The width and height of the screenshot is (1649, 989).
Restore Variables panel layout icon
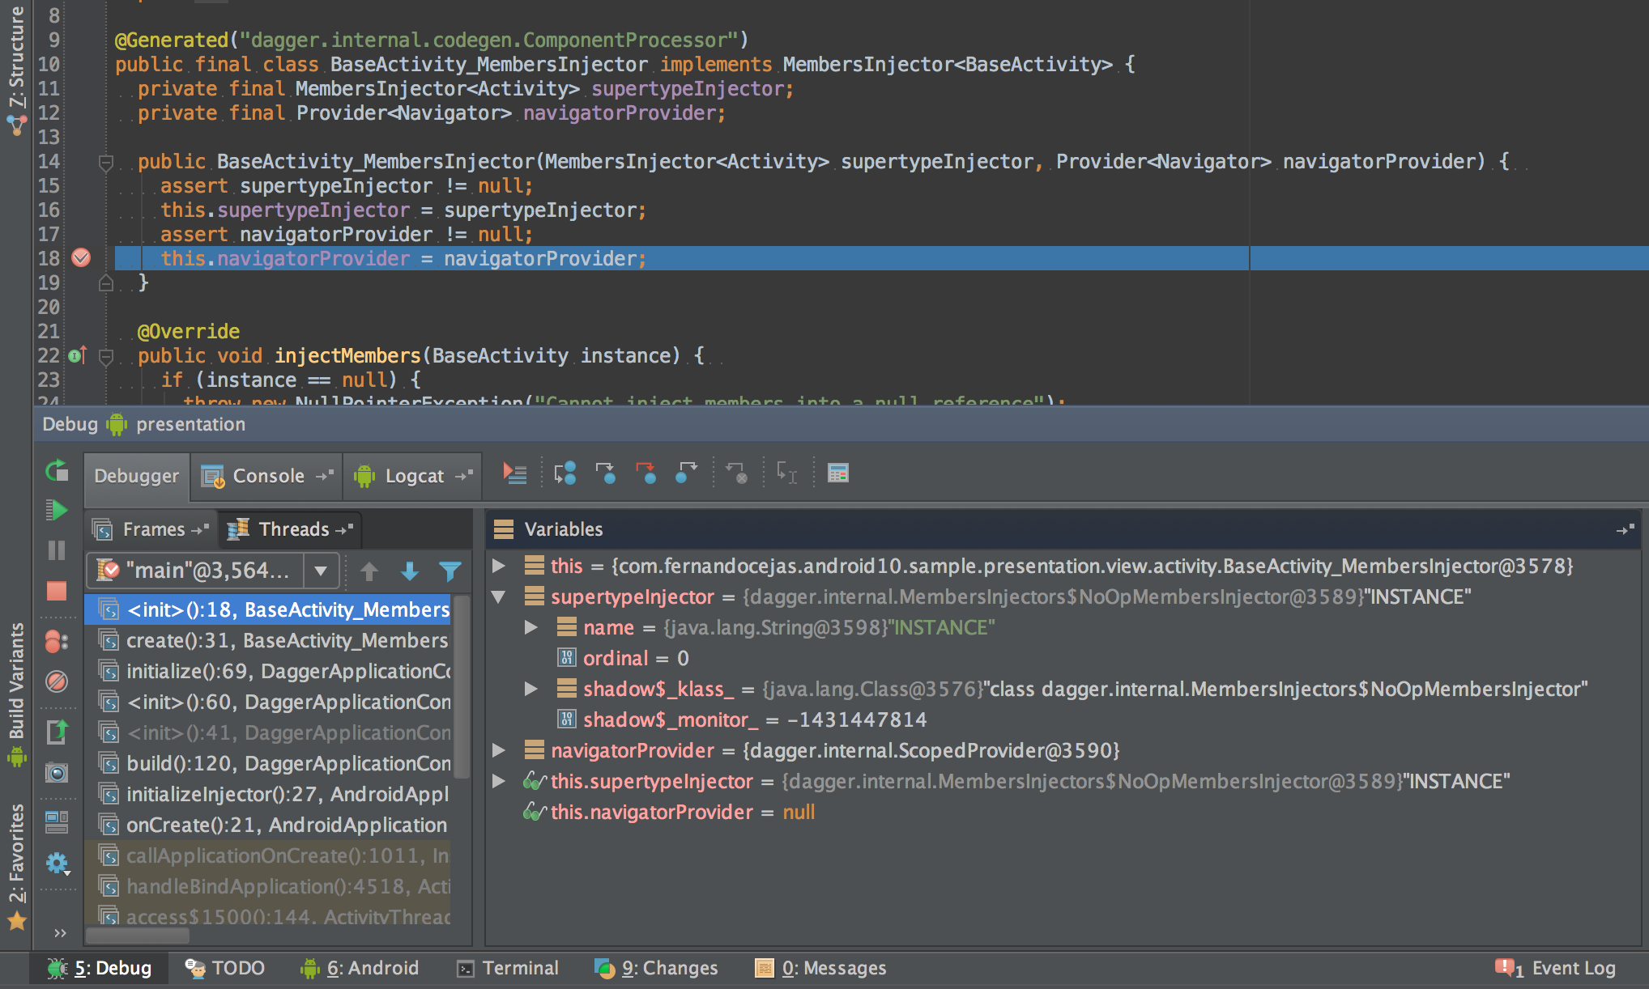1625,529
